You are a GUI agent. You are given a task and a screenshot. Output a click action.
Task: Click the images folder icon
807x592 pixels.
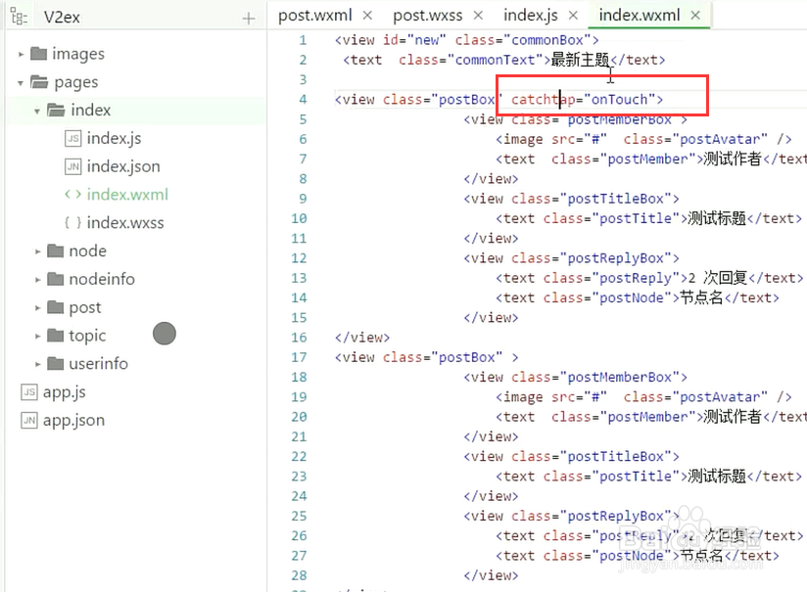38,54
